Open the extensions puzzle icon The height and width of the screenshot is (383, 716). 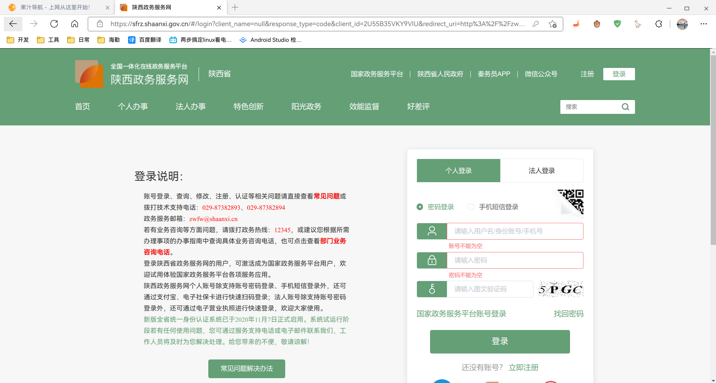point(659,24)
